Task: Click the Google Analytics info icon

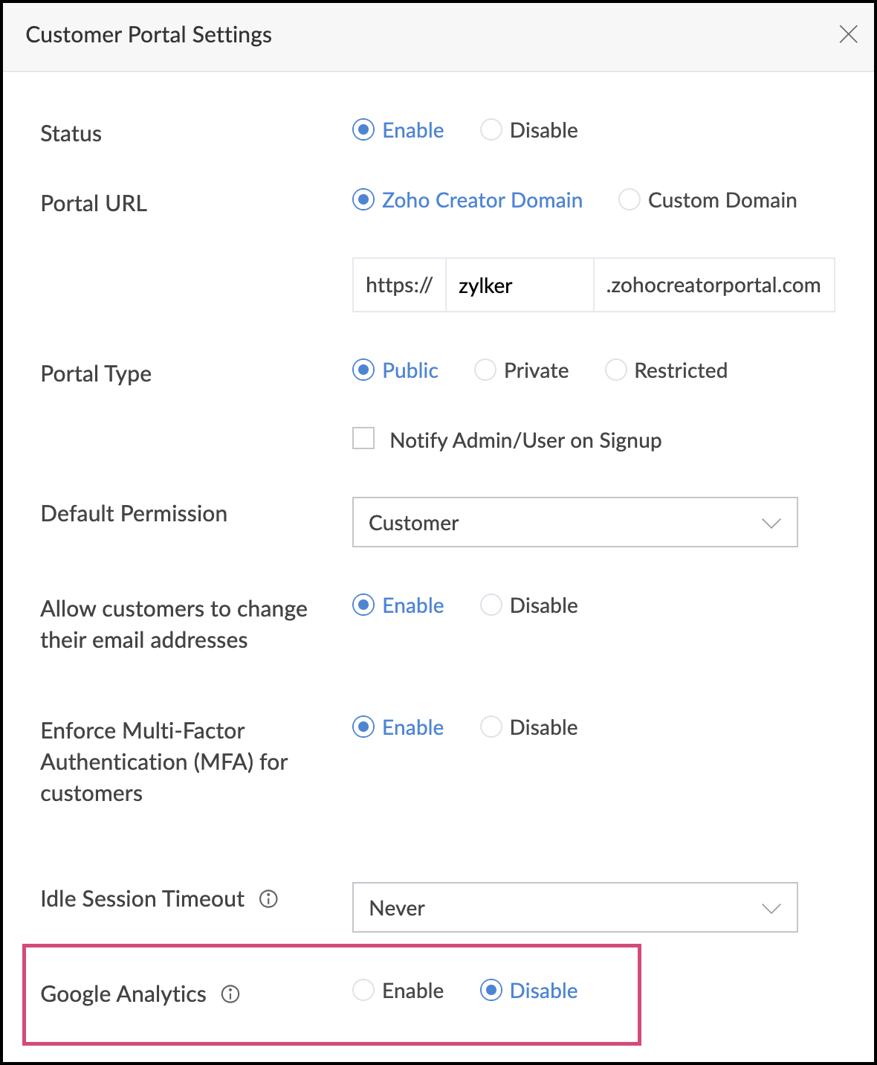Action: (x=230, y=994)
